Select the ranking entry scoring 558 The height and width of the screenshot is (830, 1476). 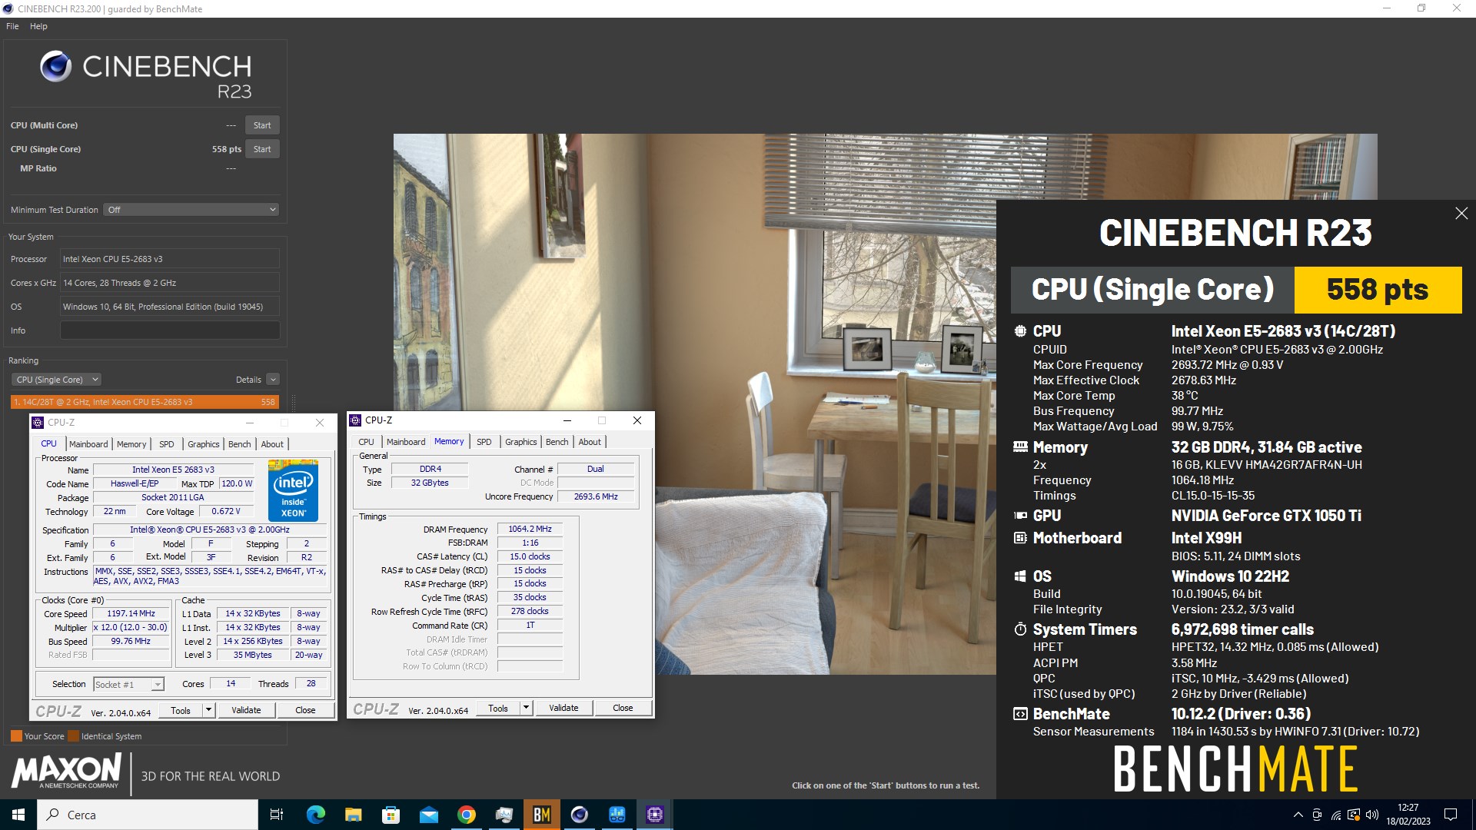click(145, 402)
